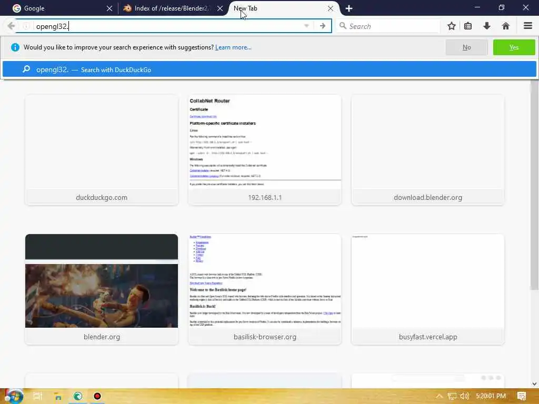The height and width of the screenshot is (404, 539).
Task: Click the blue info icon in the suggestions bar
Action: 15,47
